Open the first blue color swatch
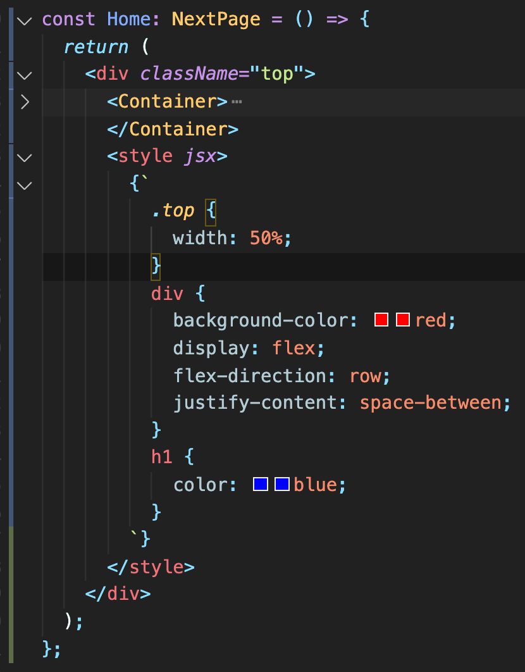The height and width of the screenshot is (672, 525). click(x=261, y=484)
